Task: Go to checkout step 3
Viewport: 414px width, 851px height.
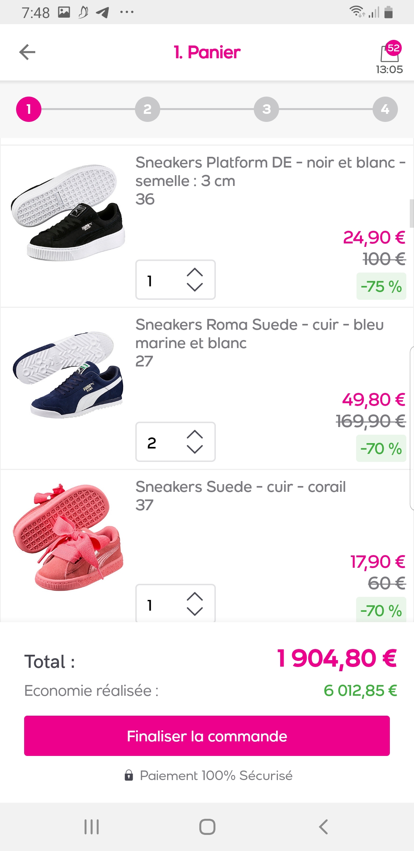Action: pyautogui.click(x=266, y=109)
